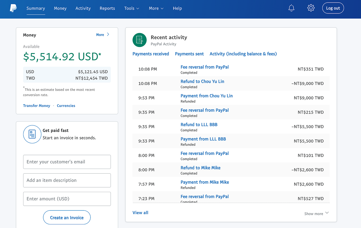Open Refund to Chou Yu Lin
This screenshot has height=228, width=361.
(202, 81)
